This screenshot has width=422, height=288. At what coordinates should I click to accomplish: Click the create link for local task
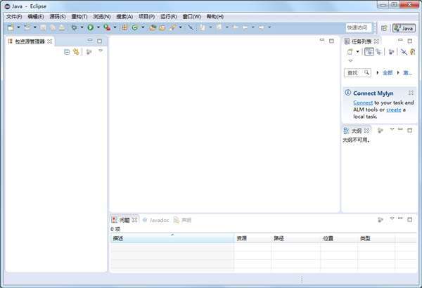coord(393,110)
